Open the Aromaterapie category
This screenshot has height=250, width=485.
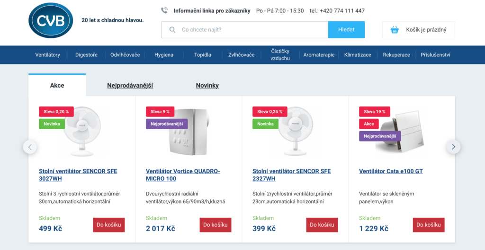pyautogui.click(x=319, y=55)
